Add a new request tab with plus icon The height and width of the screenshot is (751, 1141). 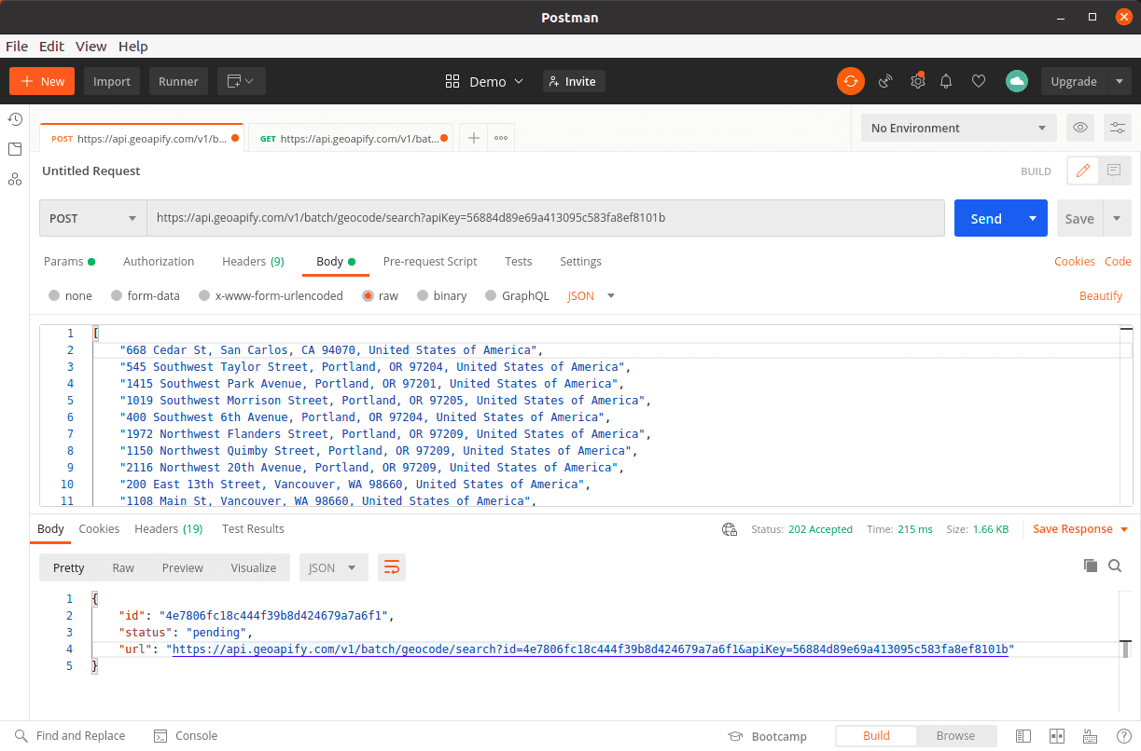point(474,138)
